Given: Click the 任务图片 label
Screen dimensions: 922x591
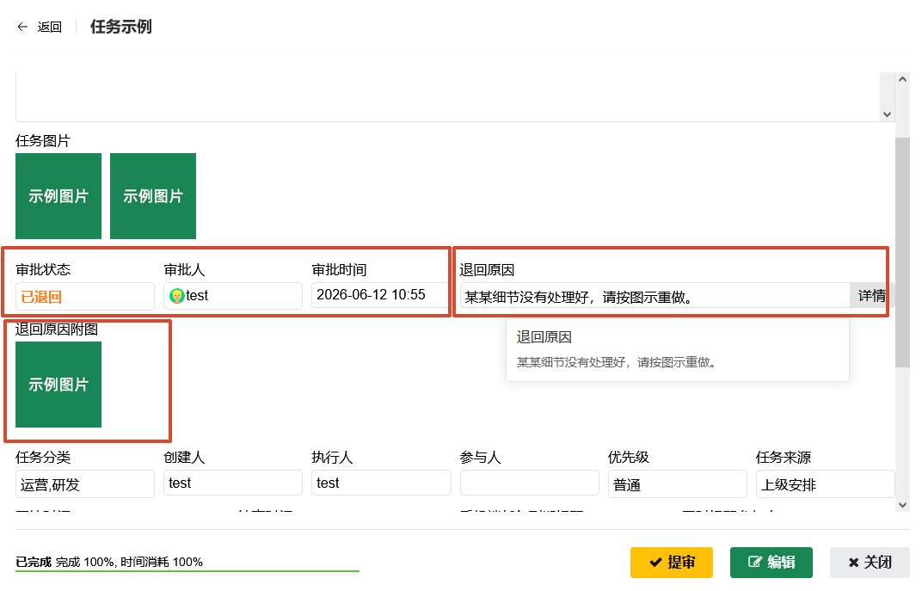Looking at the screenshot, I should click(43, 140).
